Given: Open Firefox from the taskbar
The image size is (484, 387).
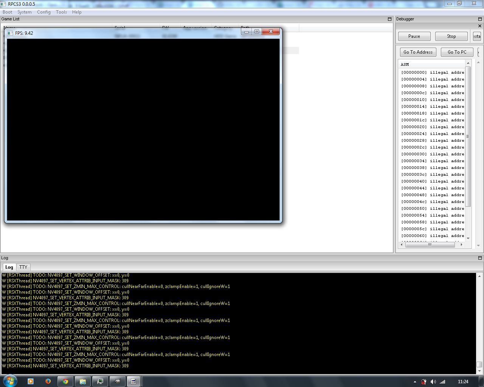Looking at the screenshot, I should click(48, 381).
